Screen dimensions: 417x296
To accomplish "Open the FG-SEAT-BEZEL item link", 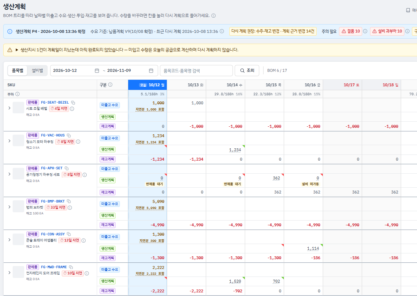I will [x=55, y=103].
